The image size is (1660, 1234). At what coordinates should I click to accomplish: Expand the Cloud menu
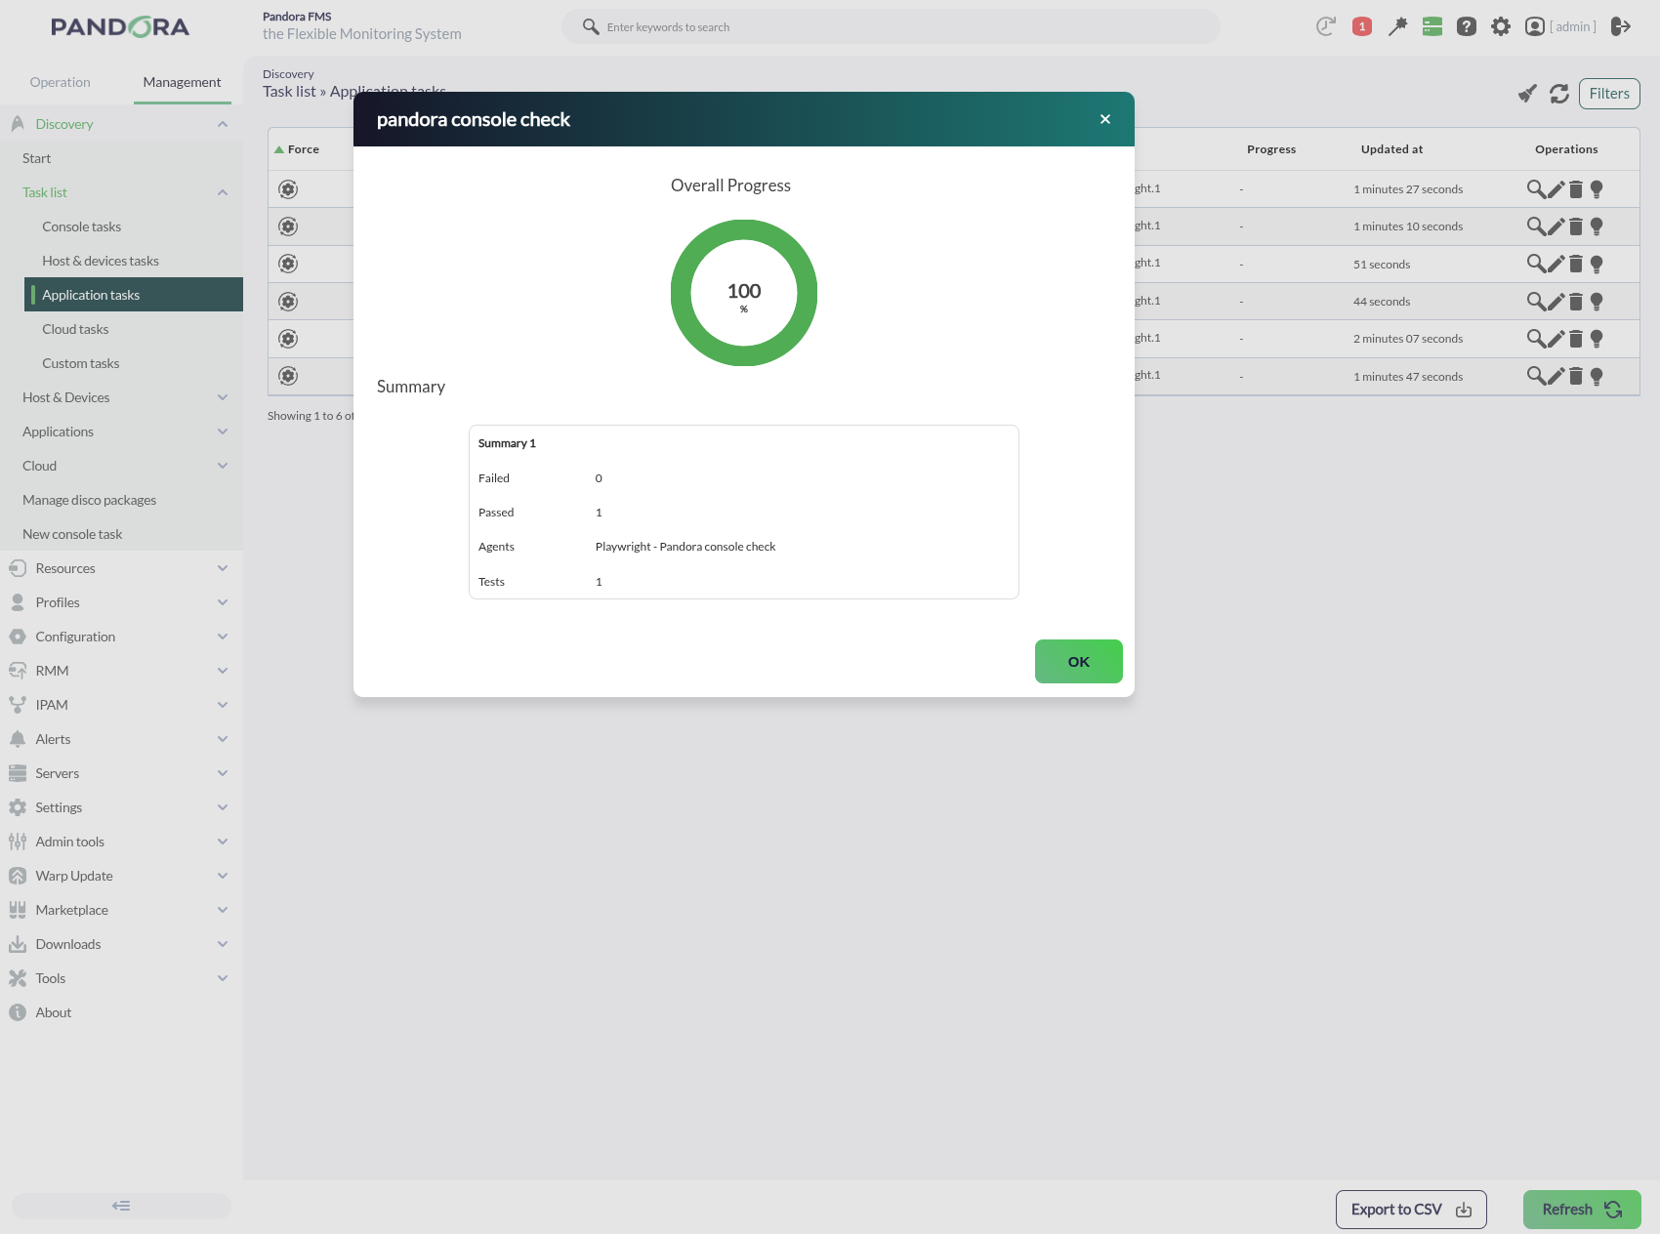(223, 466)
